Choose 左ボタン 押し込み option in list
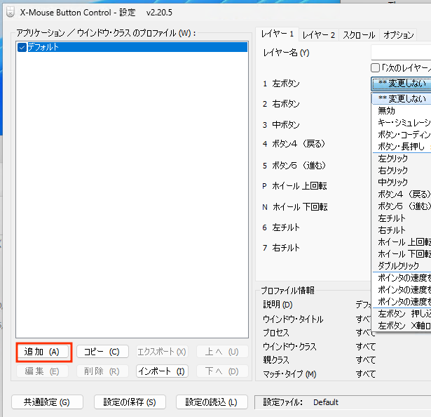 [402, 314]
